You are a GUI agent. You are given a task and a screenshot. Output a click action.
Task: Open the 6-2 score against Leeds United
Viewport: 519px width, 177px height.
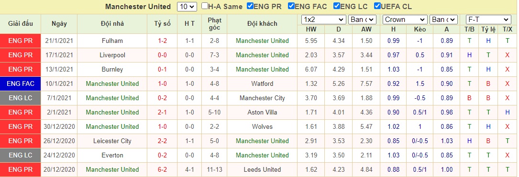tap(163, 169)
